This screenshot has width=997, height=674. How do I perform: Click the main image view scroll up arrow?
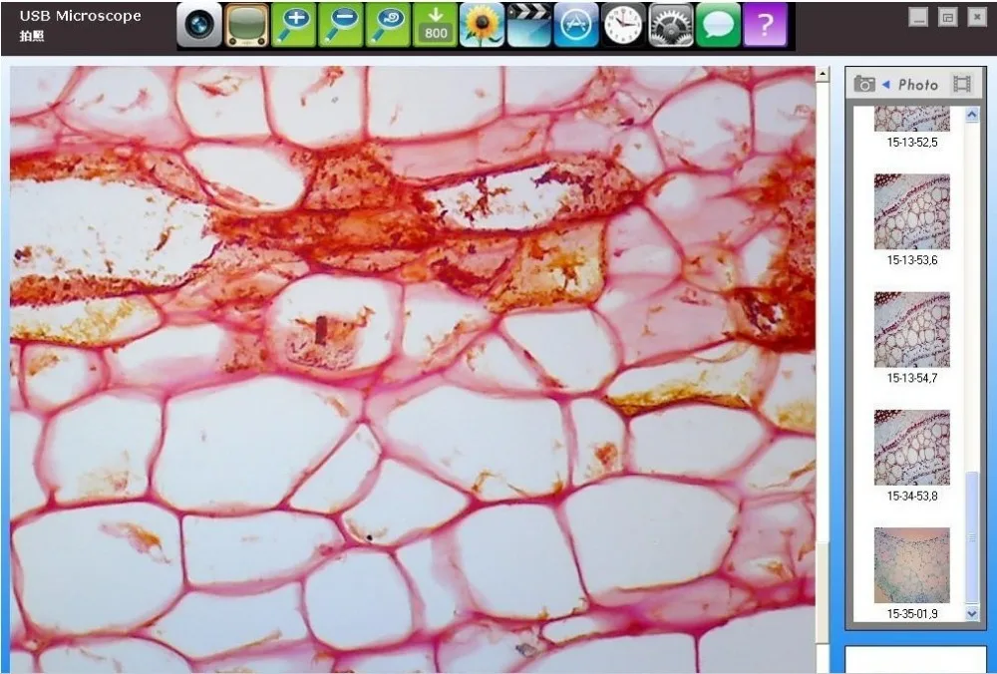tap(823, 75)
